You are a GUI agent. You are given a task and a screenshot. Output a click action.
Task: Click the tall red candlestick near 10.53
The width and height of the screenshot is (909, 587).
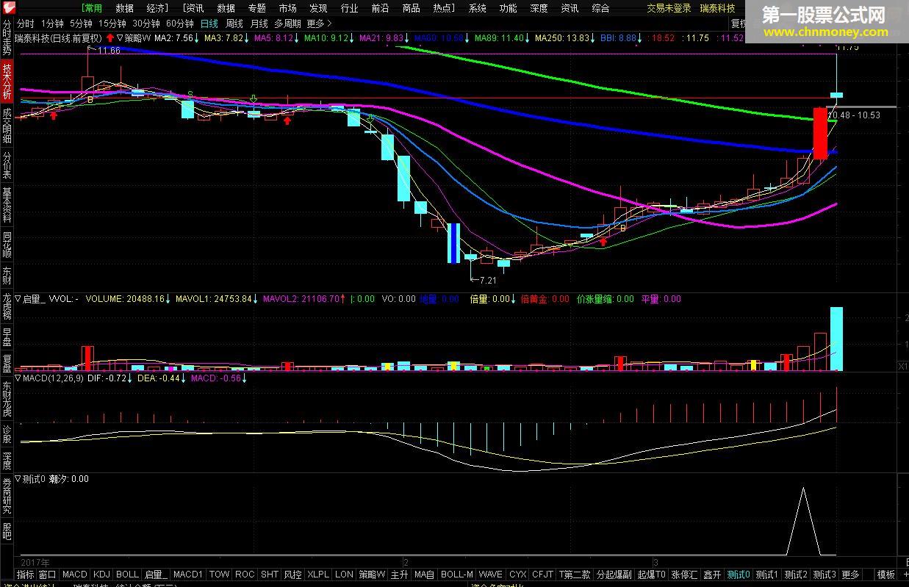click(x=820, y=133)
